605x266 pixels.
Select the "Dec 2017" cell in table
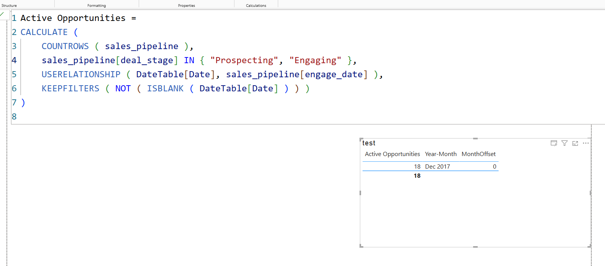coord(437,167)
